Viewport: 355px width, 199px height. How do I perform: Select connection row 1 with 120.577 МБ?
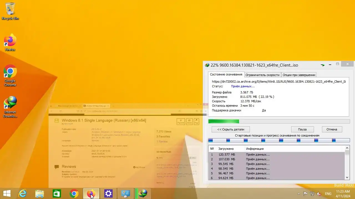[x=277, y=155]
